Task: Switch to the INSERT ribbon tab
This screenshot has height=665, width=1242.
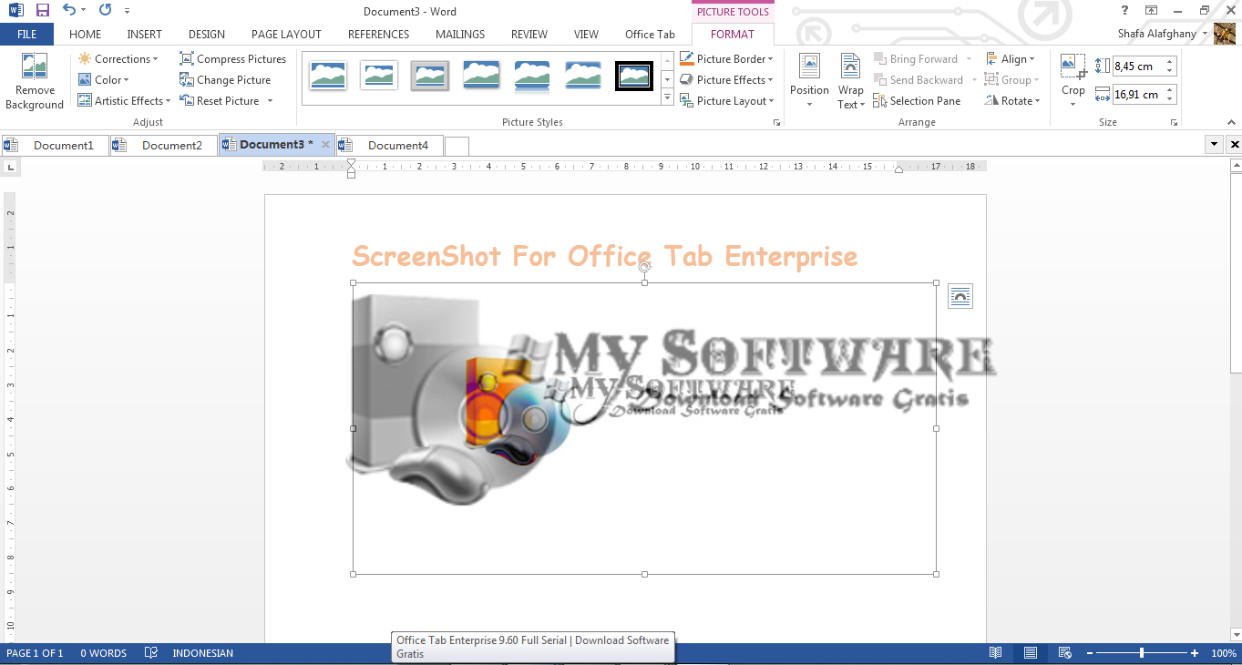Action: pos(144,35)
